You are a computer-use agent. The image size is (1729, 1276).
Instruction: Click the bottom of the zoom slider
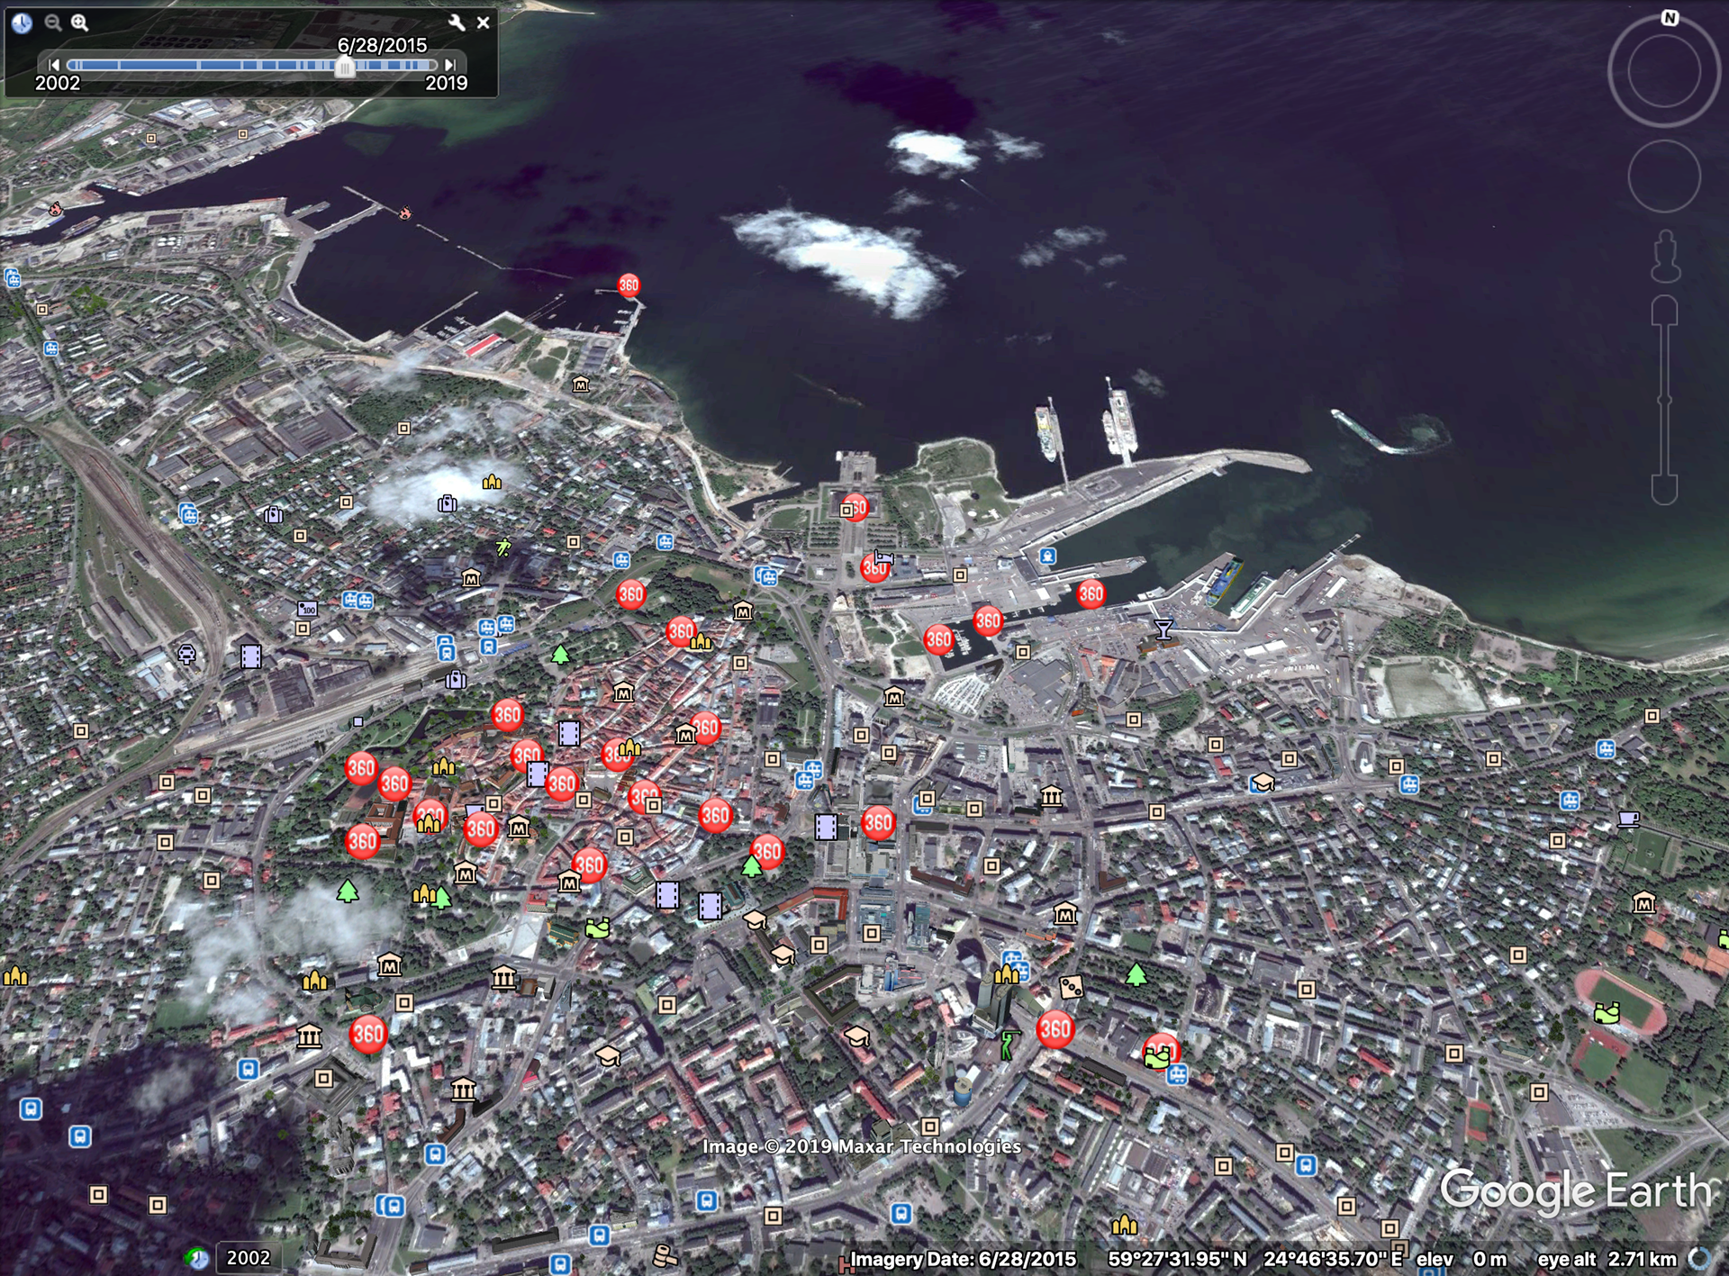click(1664, 491)
